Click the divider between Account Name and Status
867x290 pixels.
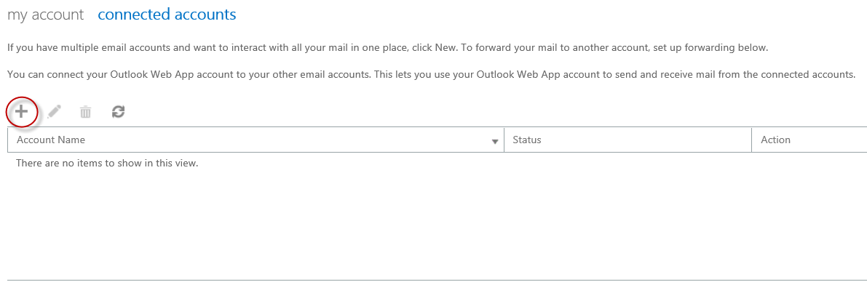coord(504,140)
